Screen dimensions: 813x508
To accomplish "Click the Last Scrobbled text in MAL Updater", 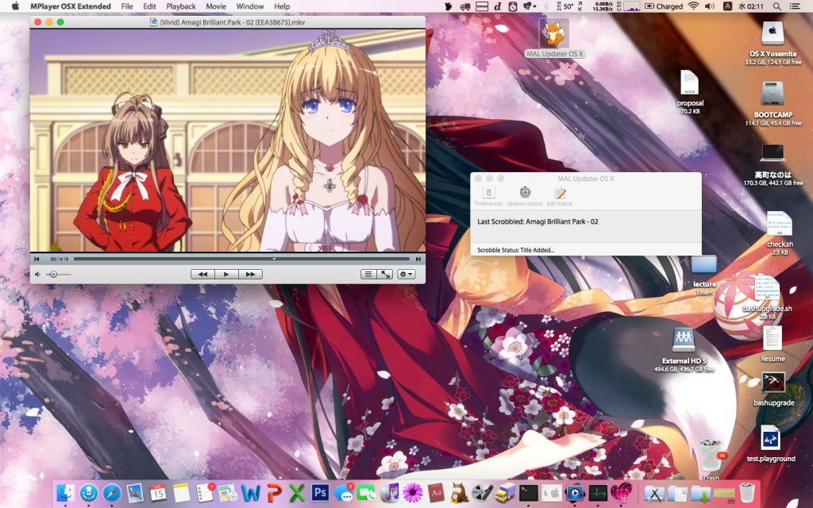I will point(538,221).
